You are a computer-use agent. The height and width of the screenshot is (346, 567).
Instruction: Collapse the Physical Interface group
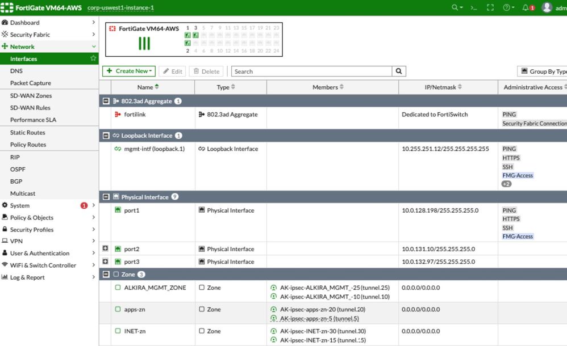tap(105, 197)
